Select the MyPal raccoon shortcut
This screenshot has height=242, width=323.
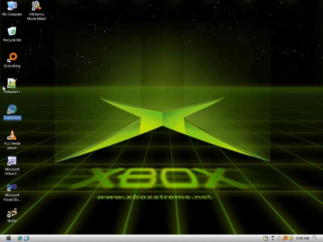(12, 216)
